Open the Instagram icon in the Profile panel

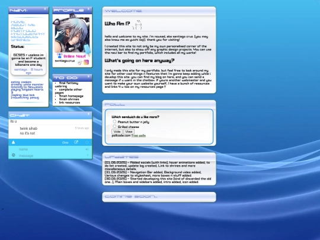(87, 62)
